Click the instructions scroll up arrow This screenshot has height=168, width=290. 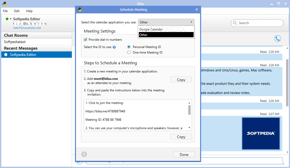[x=189, y=103]
